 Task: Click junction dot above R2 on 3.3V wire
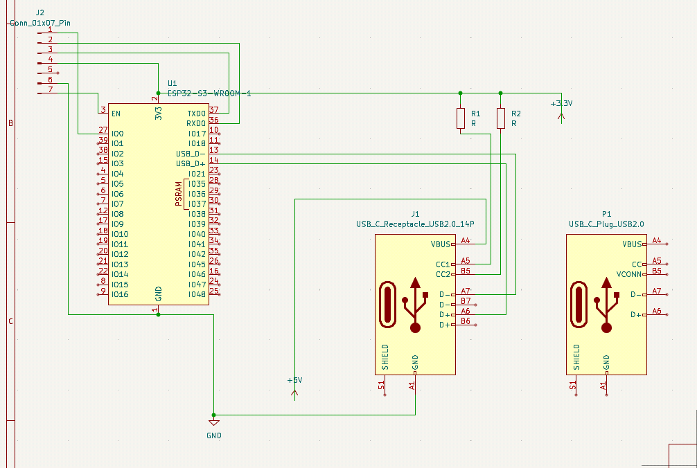[500, 93]
